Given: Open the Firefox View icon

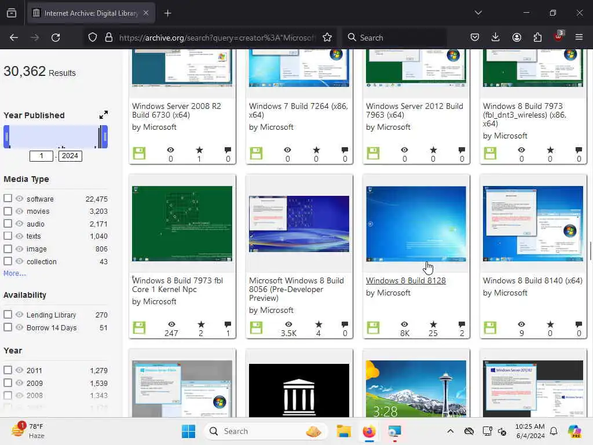Looking at the screenshot, I should tap(12, 13).
